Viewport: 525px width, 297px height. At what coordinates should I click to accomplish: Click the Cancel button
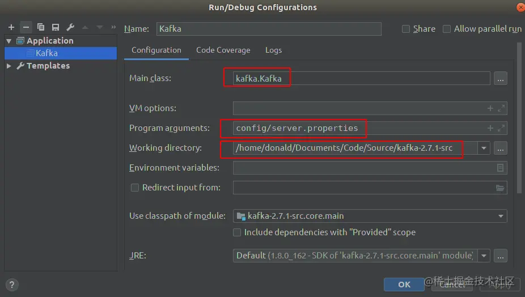pyautogui.click(x=452, y=285)
